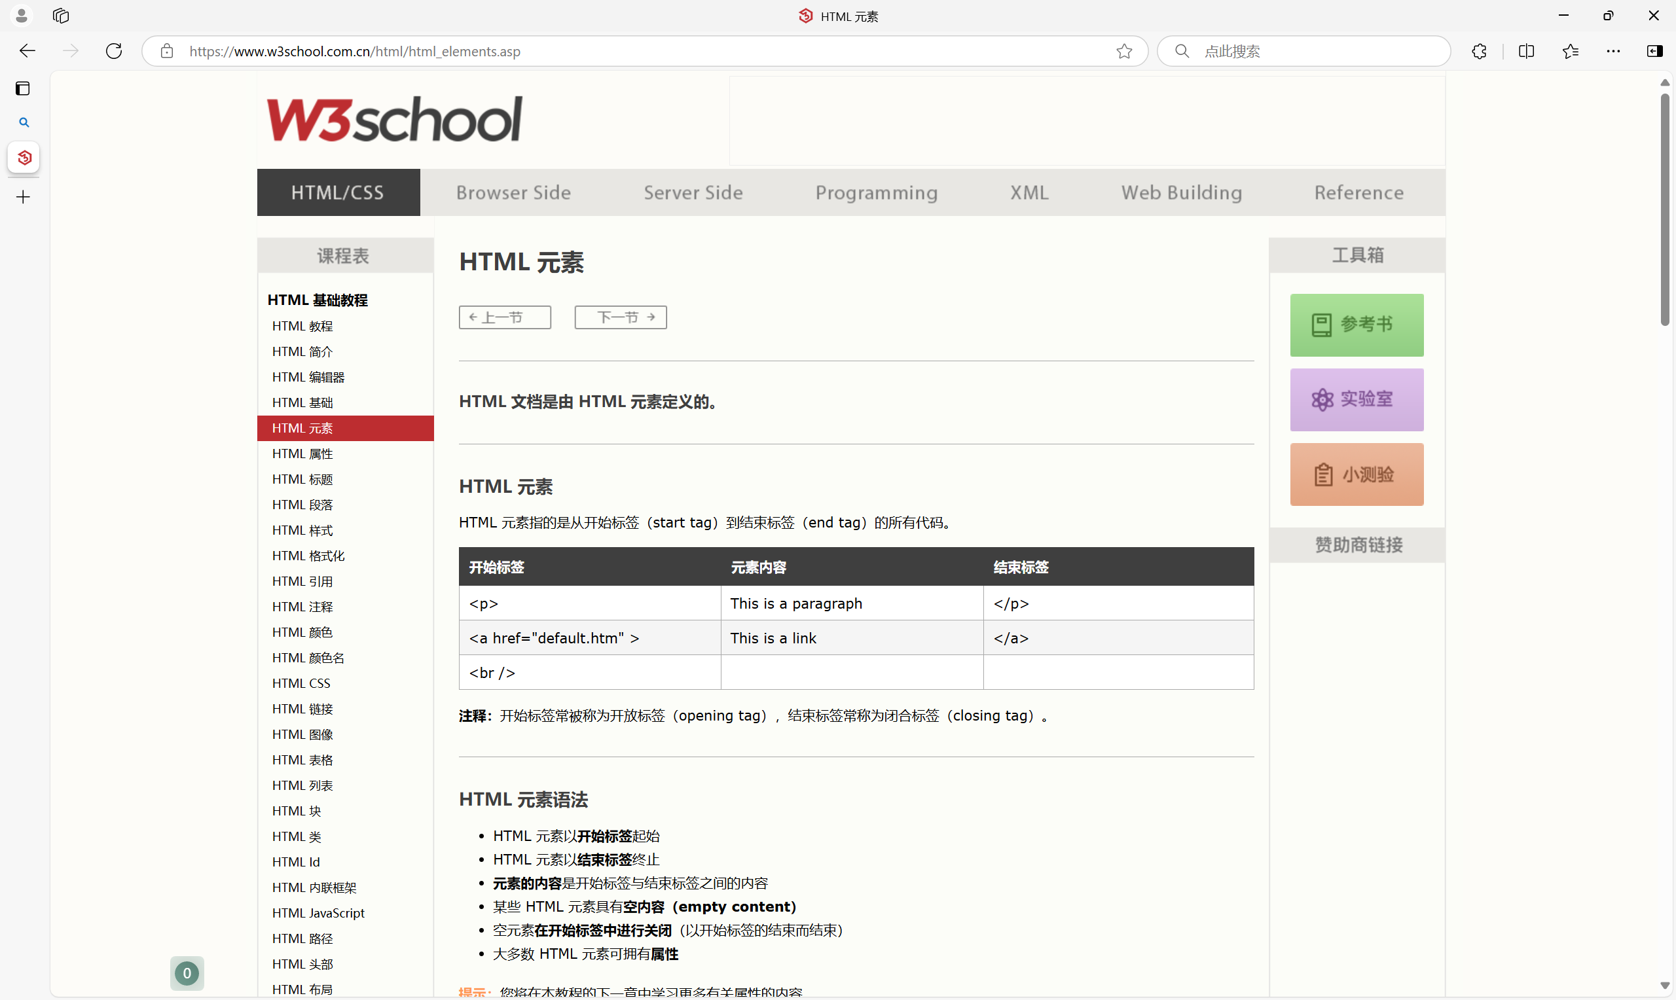The image size is (1676, 1000).
Task: Go to previous section 上一节
Action: pyautogui.click(x=504, y=317)
